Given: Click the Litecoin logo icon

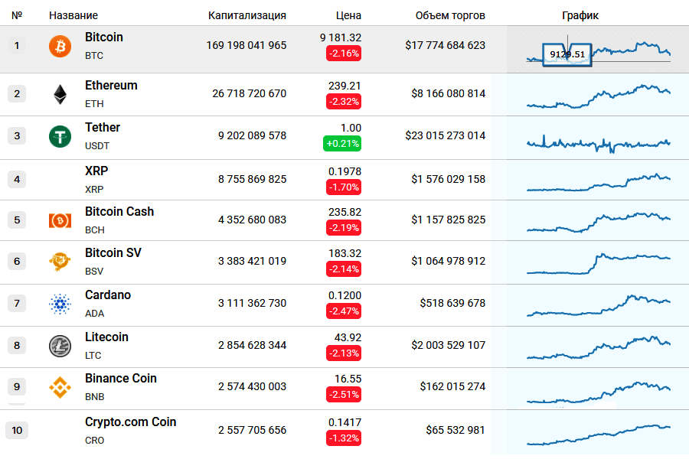Looking at the screenshot, I should pos(60,346).
